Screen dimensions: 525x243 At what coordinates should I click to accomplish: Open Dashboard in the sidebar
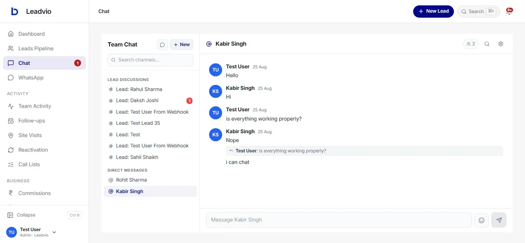coord(44,34)
